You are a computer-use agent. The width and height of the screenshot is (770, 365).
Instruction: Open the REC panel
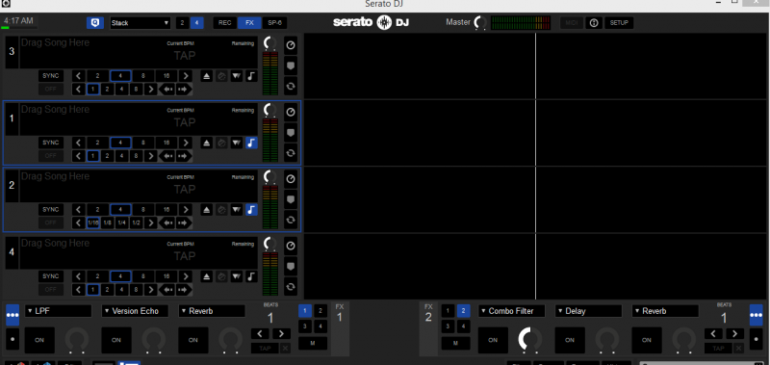[225, 22]
